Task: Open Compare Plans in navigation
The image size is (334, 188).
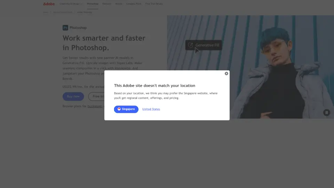Action: pos(134,4)
